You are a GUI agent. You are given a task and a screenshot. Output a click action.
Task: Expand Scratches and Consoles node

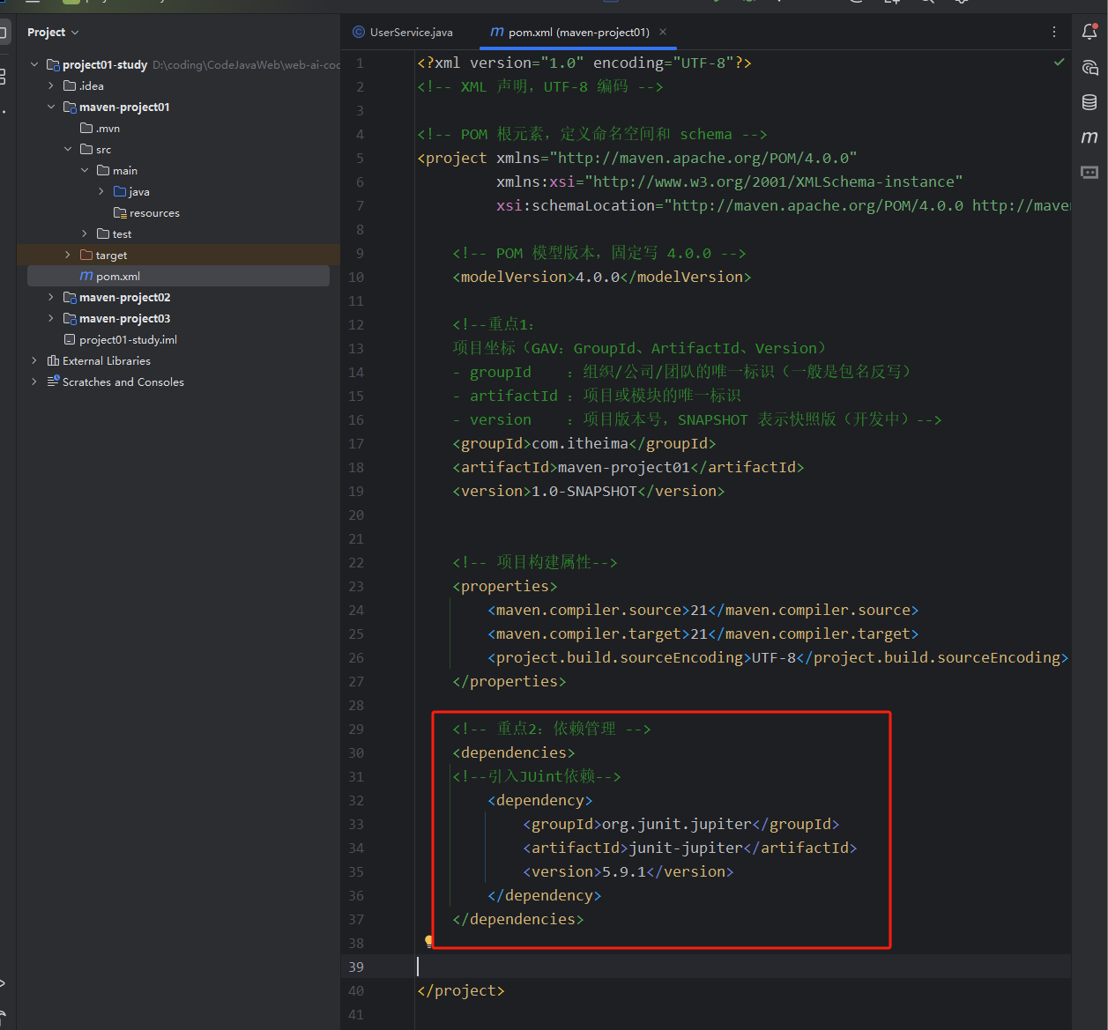[34, 382]
